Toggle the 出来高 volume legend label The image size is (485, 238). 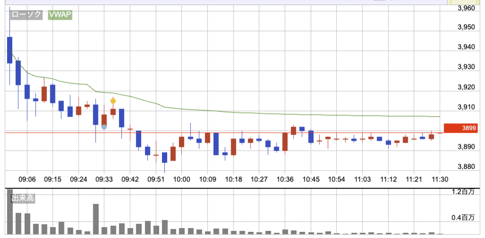pos(23,198)
